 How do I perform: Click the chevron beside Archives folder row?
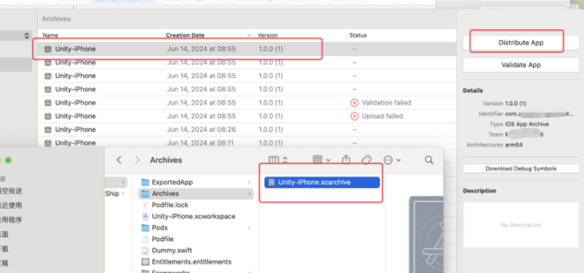(x=249, y=194)
